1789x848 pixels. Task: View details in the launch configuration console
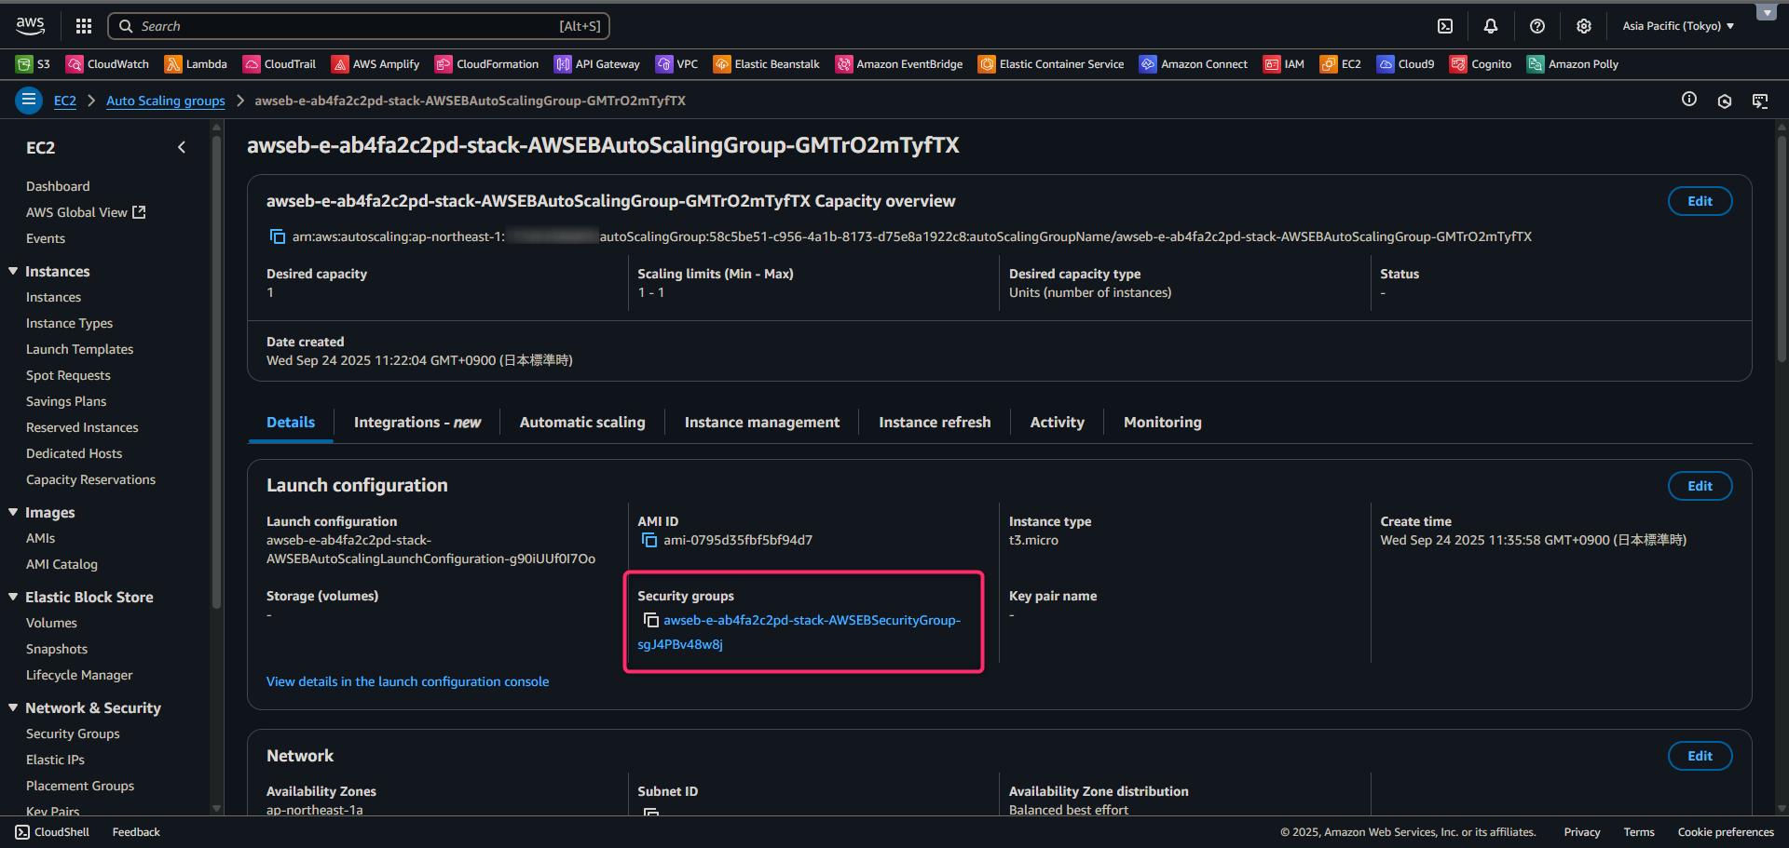tap(407, 681)
